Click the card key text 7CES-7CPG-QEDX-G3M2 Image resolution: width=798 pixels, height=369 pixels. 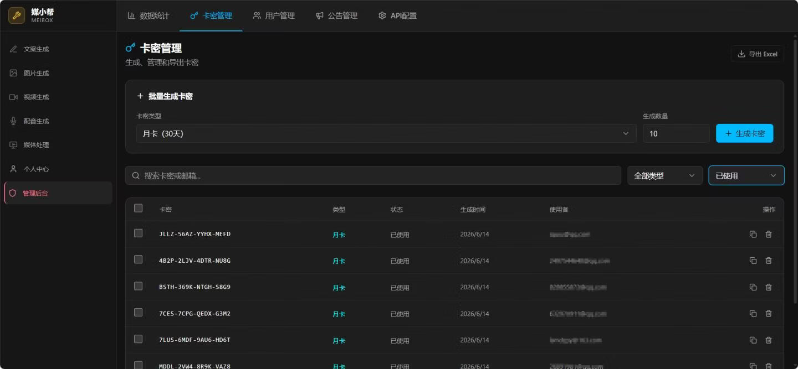pyautogui.click(x=195, y=314)
